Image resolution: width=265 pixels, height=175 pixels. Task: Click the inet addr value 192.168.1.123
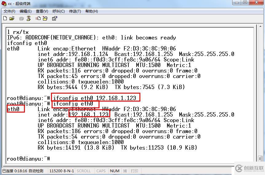(x=88, y=114)
